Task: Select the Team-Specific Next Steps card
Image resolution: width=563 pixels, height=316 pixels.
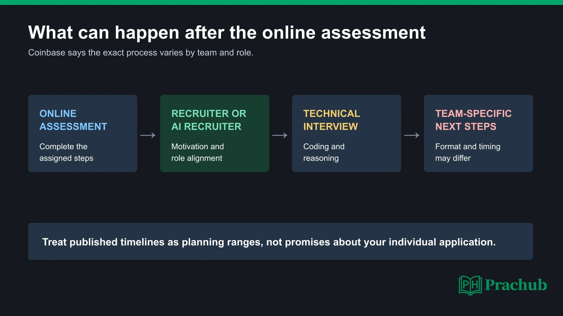Action: pos(479,133)
